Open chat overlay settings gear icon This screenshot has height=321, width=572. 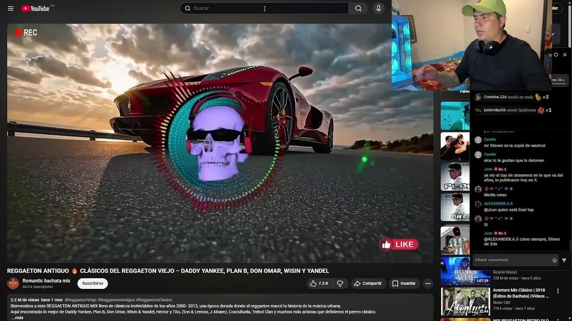(556, 55)
